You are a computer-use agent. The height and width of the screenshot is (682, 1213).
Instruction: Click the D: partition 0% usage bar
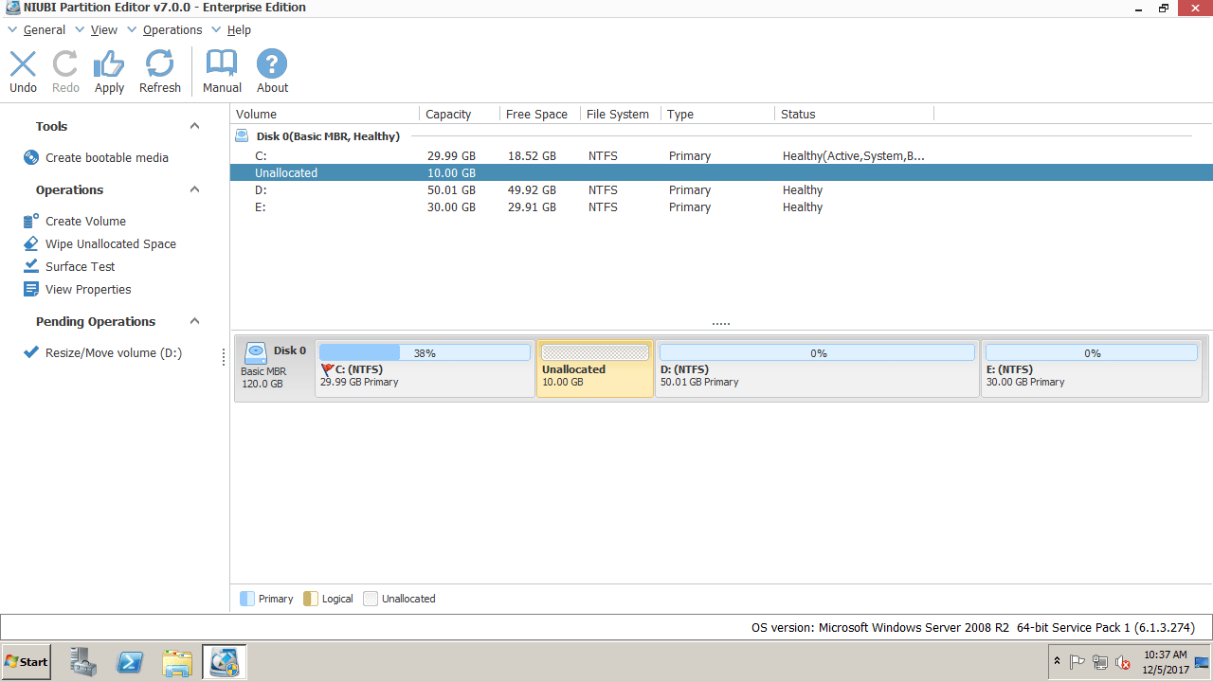(x=817, y=352)
